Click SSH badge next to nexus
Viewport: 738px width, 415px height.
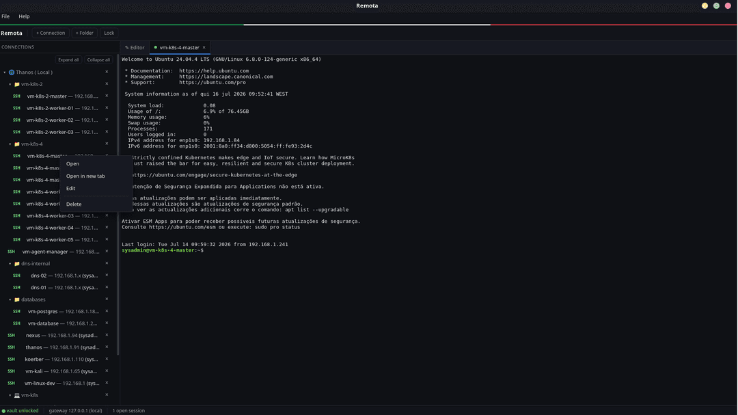click(12, 336)
